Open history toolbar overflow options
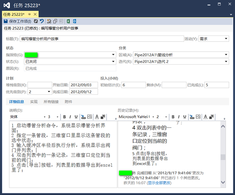The width and height of the screenshot is (235, 195). point(224,118)
